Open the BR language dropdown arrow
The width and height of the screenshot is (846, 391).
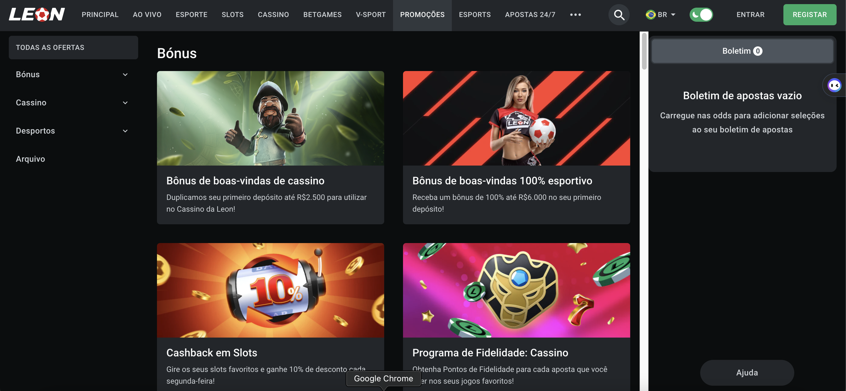(673, 15)
